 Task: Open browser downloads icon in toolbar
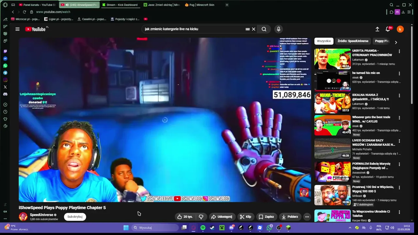(403, 12)
